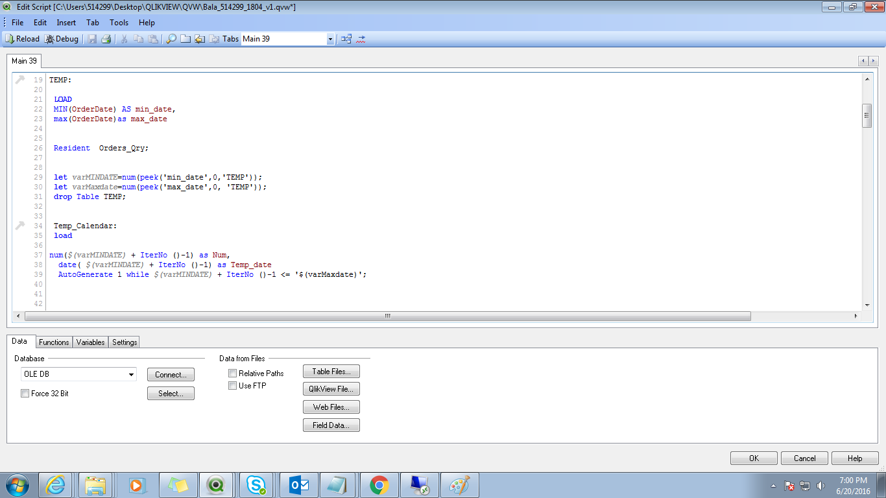Switch to the Settings tab
The image size is (886, 498).
(x=125, y=342)
